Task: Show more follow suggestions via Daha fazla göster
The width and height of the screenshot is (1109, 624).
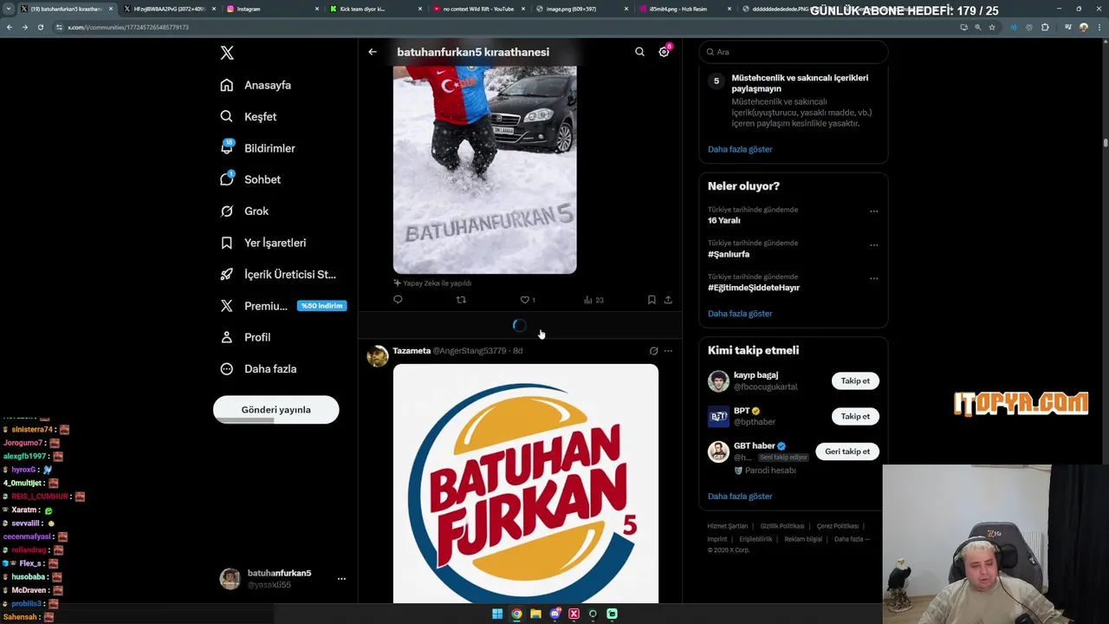Action: click(x=740, y=497)
